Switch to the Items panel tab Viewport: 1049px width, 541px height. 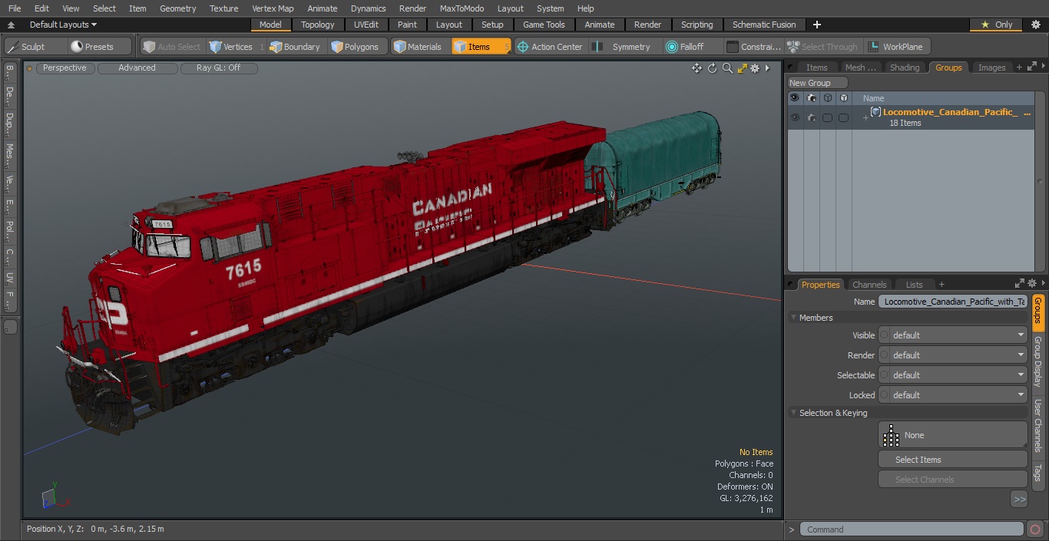pos(816,68)
